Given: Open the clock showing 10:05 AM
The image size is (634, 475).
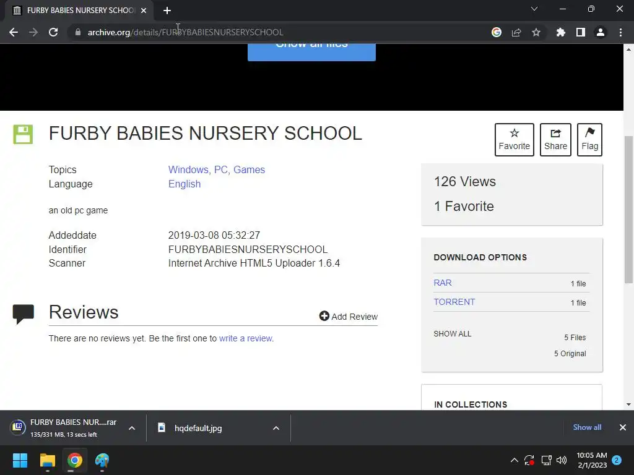Looking at the screenshot, I should pyautogui.click(x=592, y=460).
